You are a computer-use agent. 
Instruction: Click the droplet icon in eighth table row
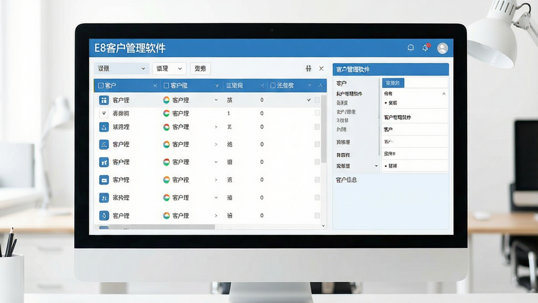point(104,215)
